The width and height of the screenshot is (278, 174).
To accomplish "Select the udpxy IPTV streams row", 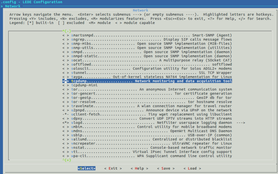I will pos(147,118).
